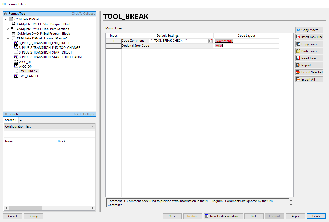Click the edit icon beside the Code Comment value
Screen dimensions: 329x222
pyautogui.click(x=211, y=41)
